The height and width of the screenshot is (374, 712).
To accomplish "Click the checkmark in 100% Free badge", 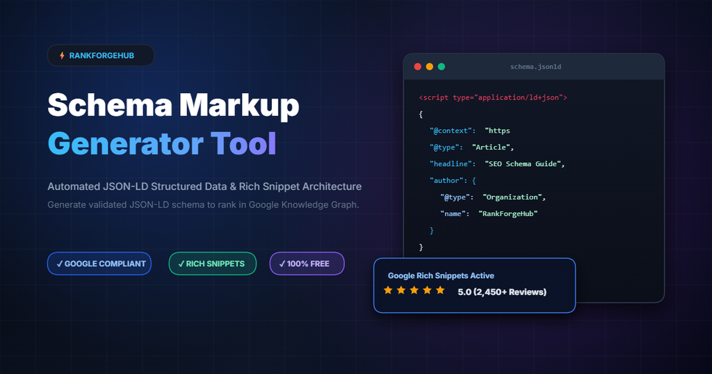I will tap(282, 263).
